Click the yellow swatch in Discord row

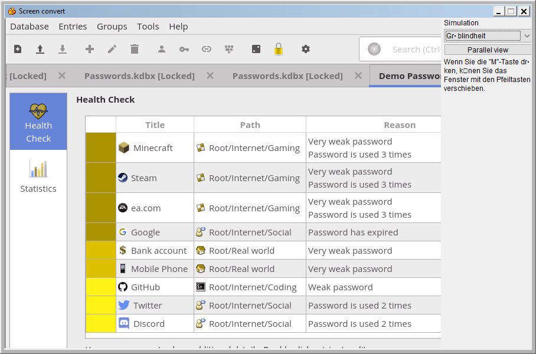(101, 323)
